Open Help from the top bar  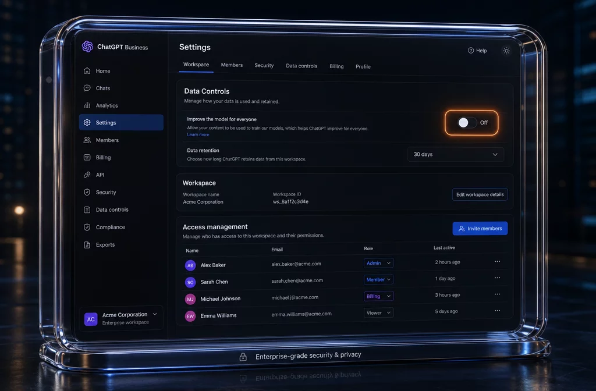(x=477, y=51)
